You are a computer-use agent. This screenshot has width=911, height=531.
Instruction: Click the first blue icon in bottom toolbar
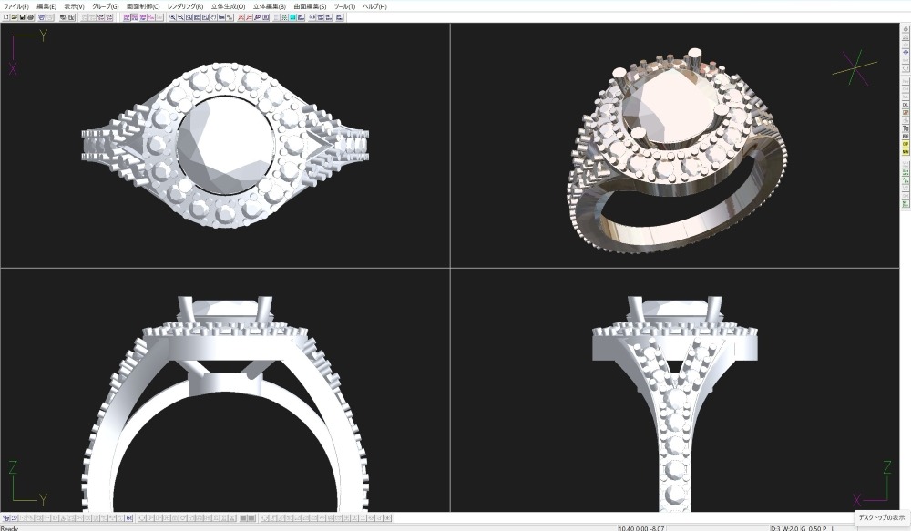[5, 517]
